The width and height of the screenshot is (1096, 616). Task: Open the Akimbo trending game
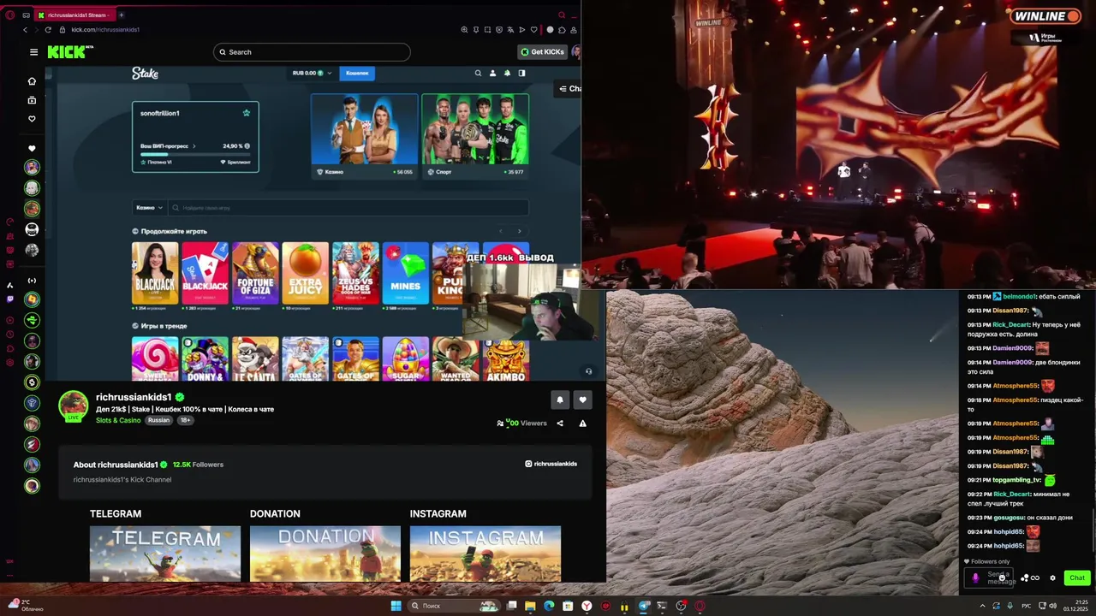pyautogui.click(x=506, y=358)
